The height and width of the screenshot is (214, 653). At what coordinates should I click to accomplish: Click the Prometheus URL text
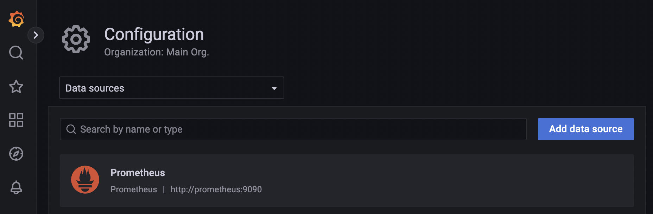tap(216, 189)
